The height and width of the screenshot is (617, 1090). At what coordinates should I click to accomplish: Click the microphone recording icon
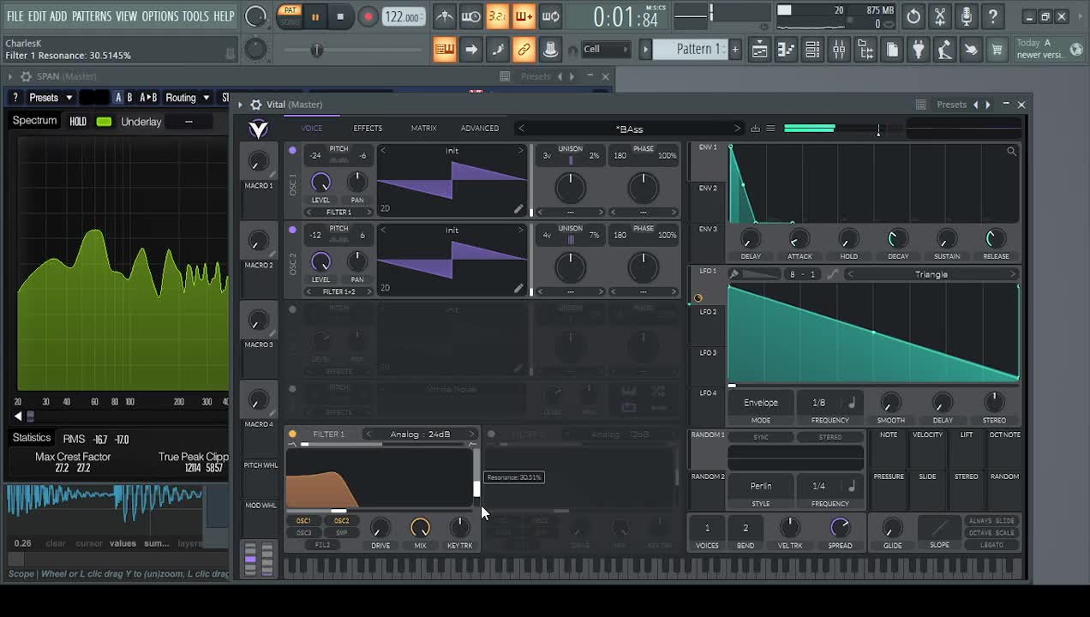pos(967,16)
